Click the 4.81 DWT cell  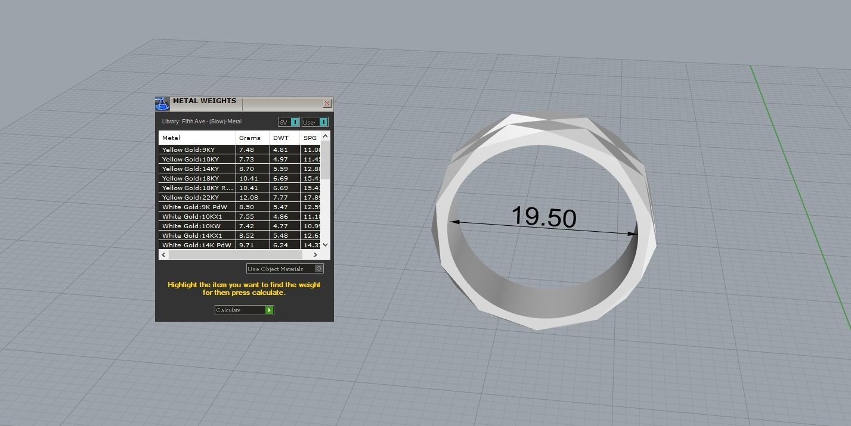(284, 150)
